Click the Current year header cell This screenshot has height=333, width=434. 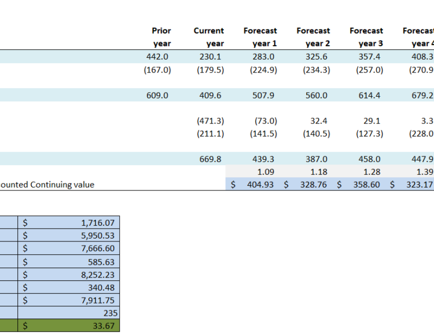click(x=208, y=37)
